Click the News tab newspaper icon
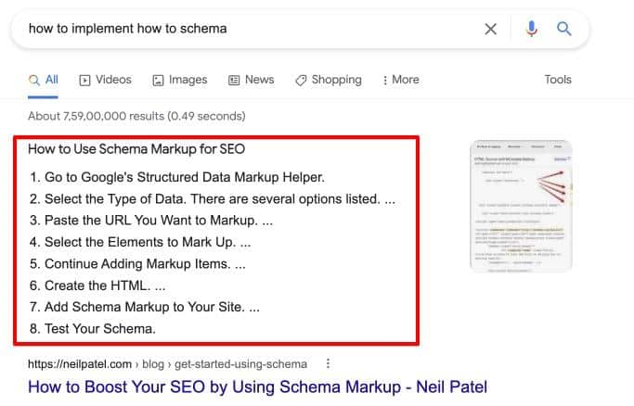634x406 pixels. coord(234,80)
